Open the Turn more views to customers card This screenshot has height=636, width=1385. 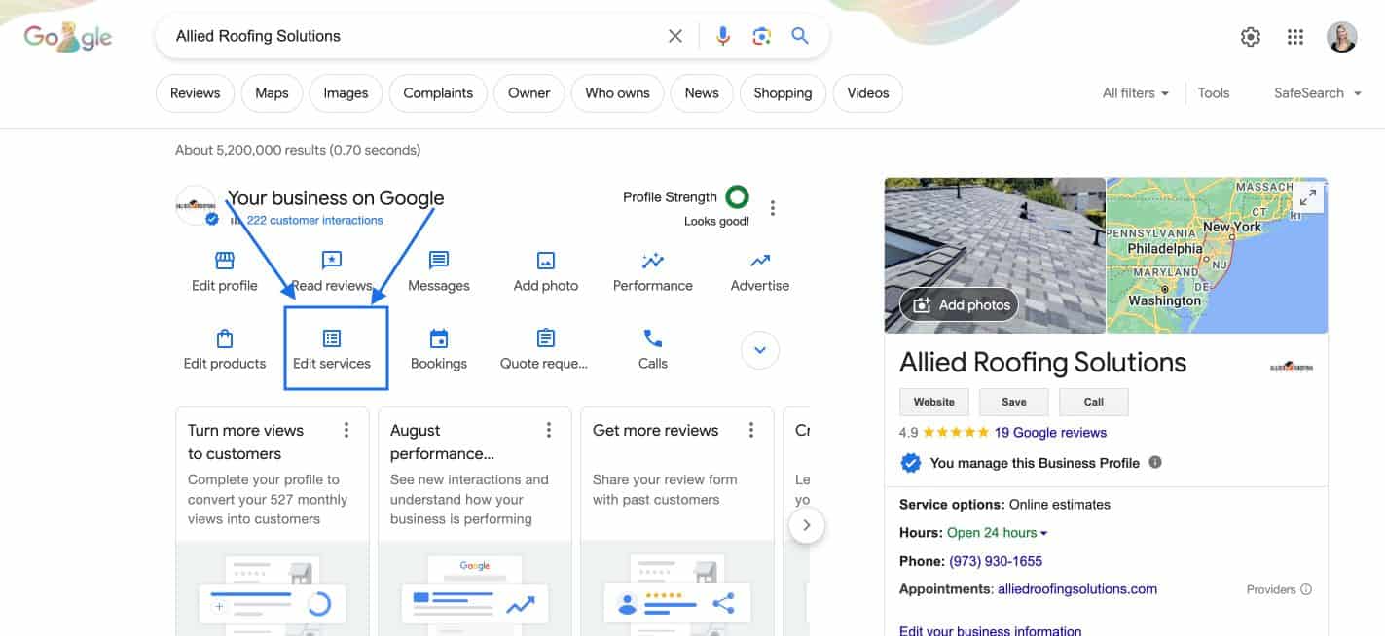pyautogui.click(x=273, y=521)
